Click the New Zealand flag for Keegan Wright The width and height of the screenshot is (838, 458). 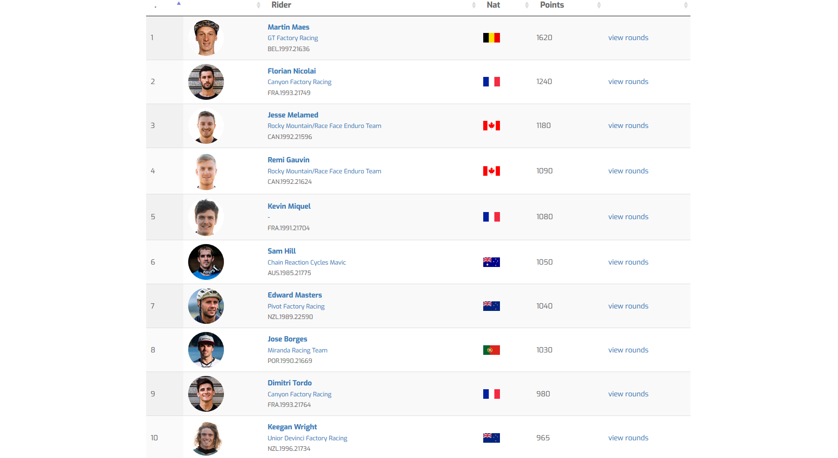tap(491, 438)
